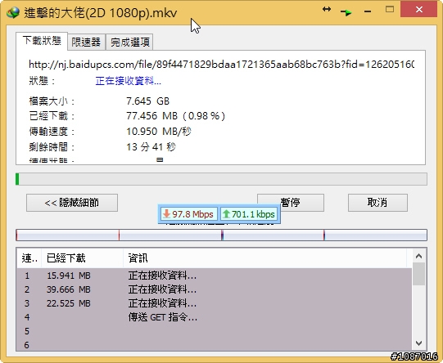Click the scroll up arrow in connections list
The width and height of the screenshot is (443, 363).
coord(418,256)
